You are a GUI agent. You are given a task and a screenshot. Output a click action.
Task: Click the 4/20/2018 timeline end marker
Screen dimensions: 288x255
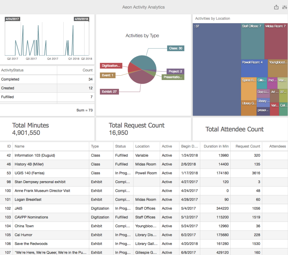pos(81,19)
